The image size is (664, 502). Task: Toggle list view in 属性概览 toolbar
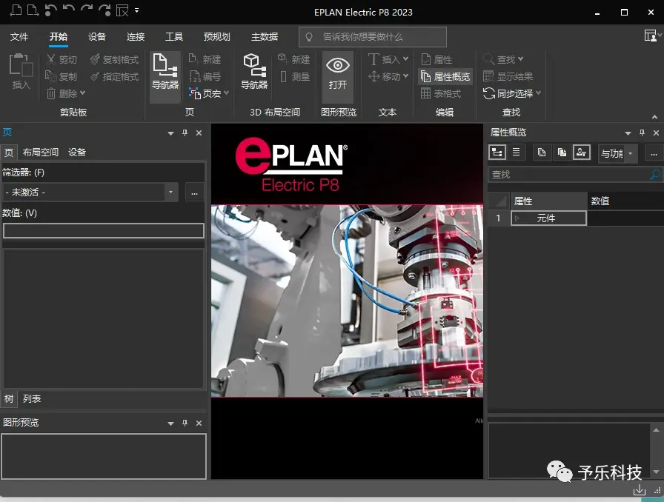pyautogui.click(x=516, y=152)
